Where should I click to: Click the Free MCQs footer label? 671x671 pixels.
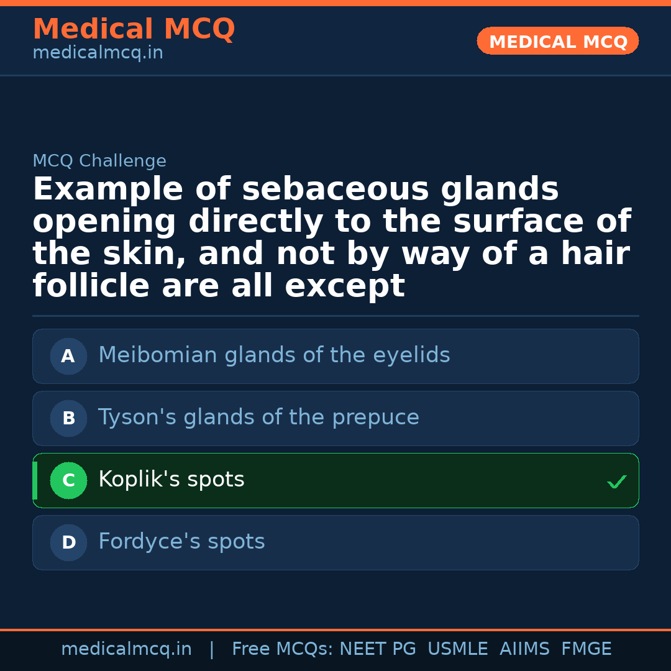282,649
